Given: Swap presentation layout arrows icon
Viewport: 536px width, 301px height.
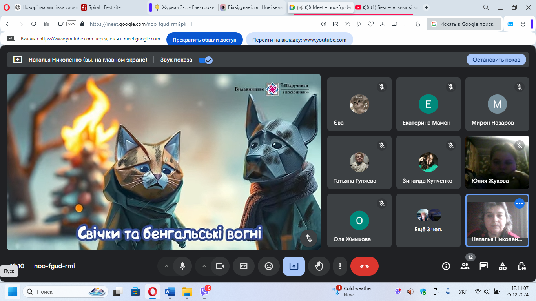Looking at the screenshot, I should pyautogui.click(x=309, y=238).
